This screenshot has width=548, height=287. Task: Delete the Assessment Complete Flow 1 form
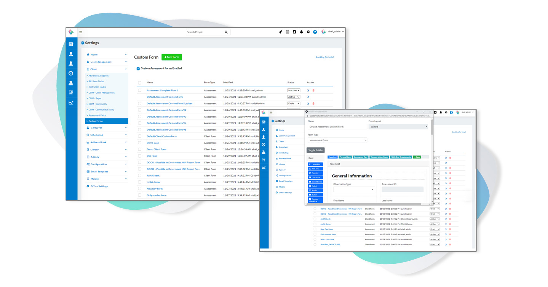313,91
